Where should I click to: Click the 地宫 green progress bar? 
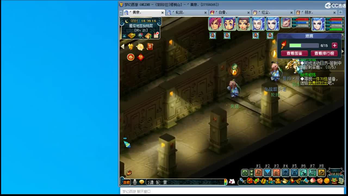(x=304, y=45)
